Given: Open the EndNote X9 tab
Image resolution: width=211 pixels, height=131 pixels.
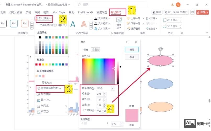Looking at the screenshot, I should pyautogui.click(x=85, y=12).
